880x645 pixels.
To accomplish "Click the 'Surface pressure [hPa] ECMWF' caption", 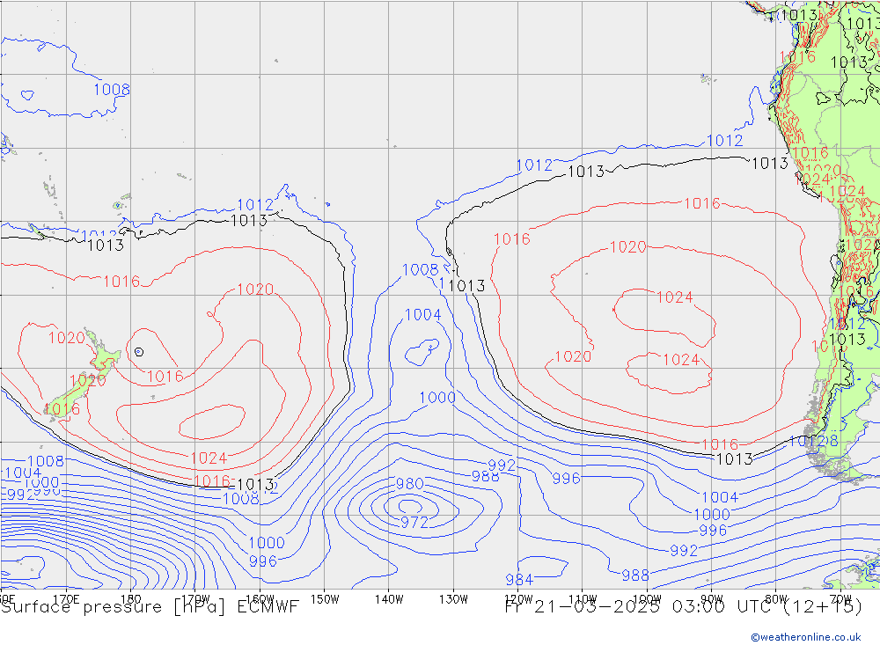I will pos(150,607).
